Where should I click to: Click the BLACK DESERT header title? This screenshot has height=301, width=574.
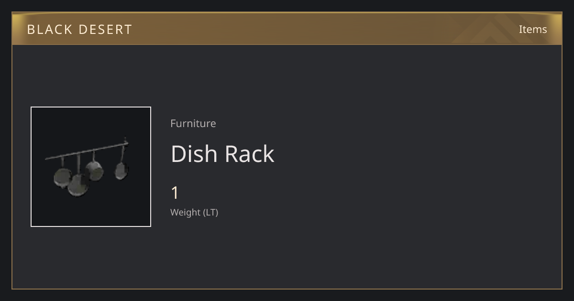coord(79,30)
